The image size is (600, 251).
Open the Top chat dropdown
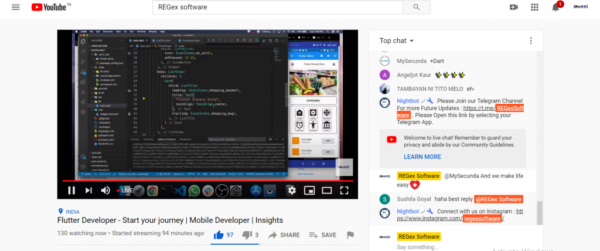coord(397,40)
